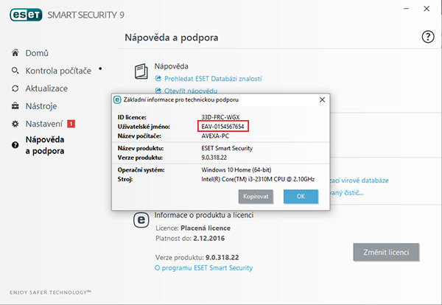
Task: Confirm the dialog with OK
Action: (301, 197)
